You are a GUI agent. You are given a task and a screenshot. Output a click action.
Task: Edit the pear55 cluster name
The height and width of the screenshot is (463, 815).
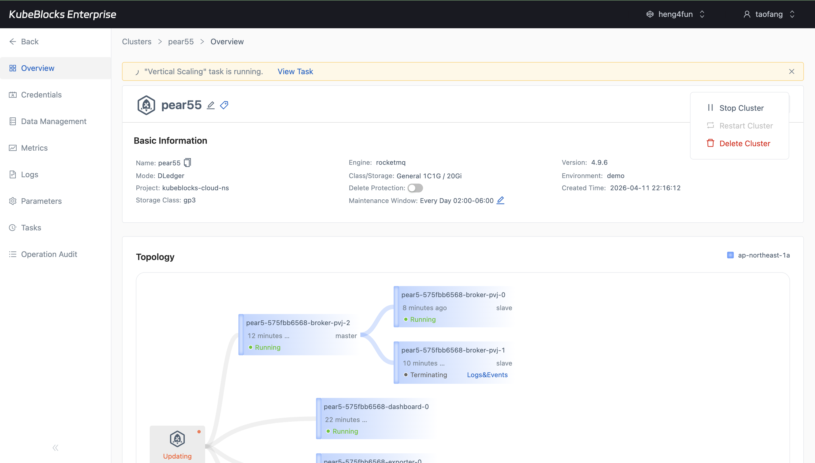211,105
